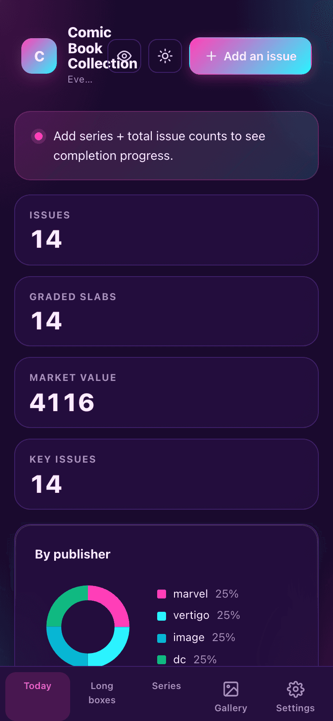Click the pink marvel legend swatch
Screen dimensions: 333x721
coord(162,594)
